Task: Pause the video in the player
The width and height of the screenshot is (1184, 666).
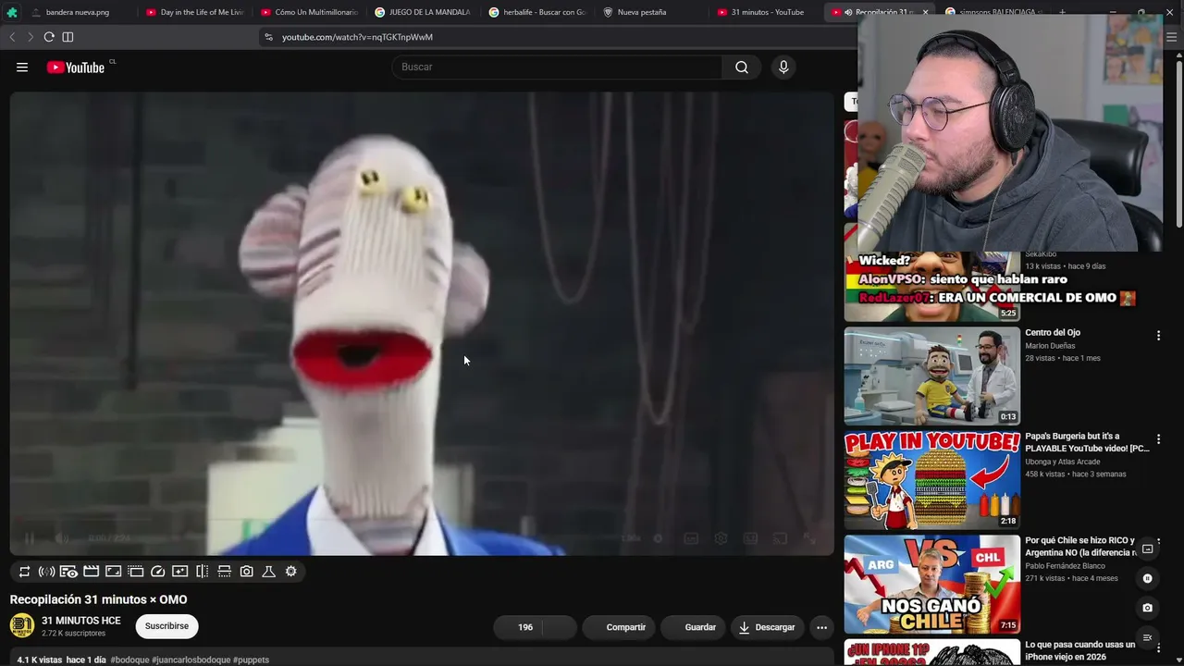Action: click(30, 538)
